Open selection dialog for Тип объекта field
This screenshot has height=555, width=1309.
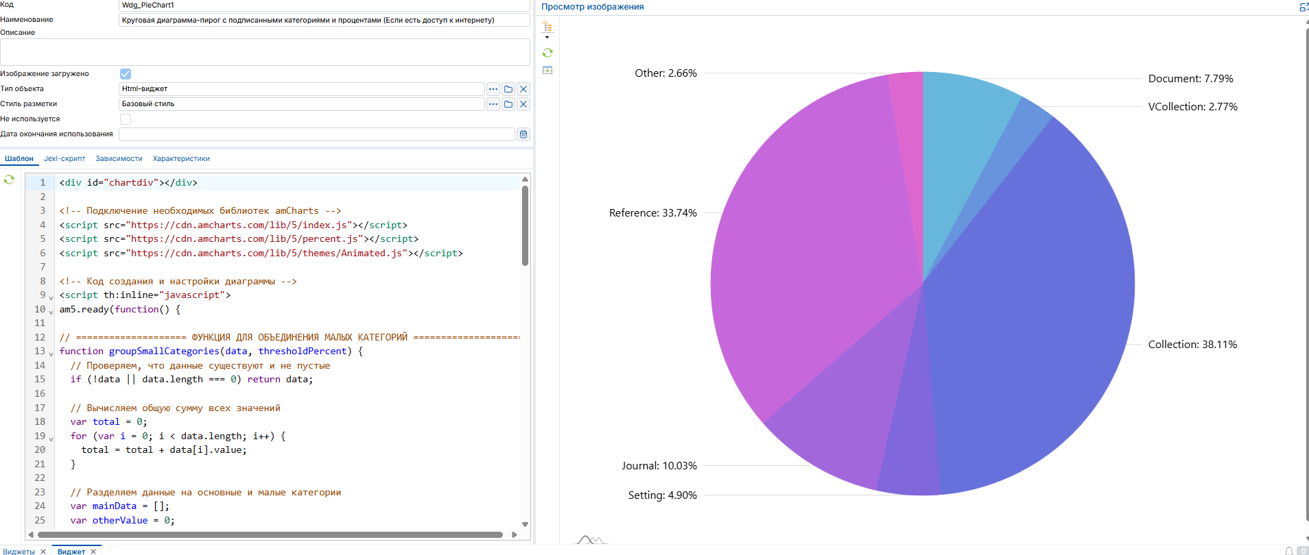(x=493, y=89)
